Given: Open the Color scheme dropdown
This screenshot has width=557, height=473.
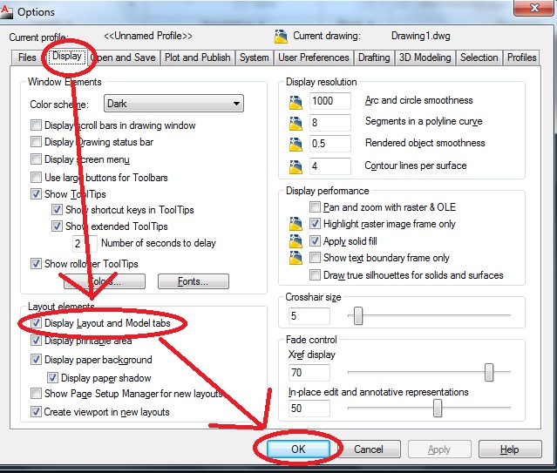Looking at the screenshot, I should click(x=173, y=104).
